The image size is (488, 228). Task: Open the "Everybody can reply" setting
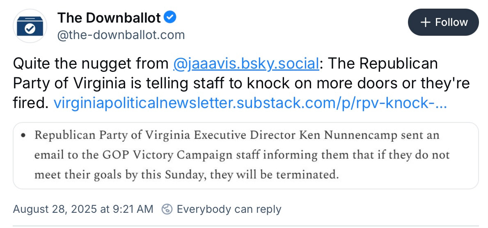pyautogui.click(x=229, y=209)
